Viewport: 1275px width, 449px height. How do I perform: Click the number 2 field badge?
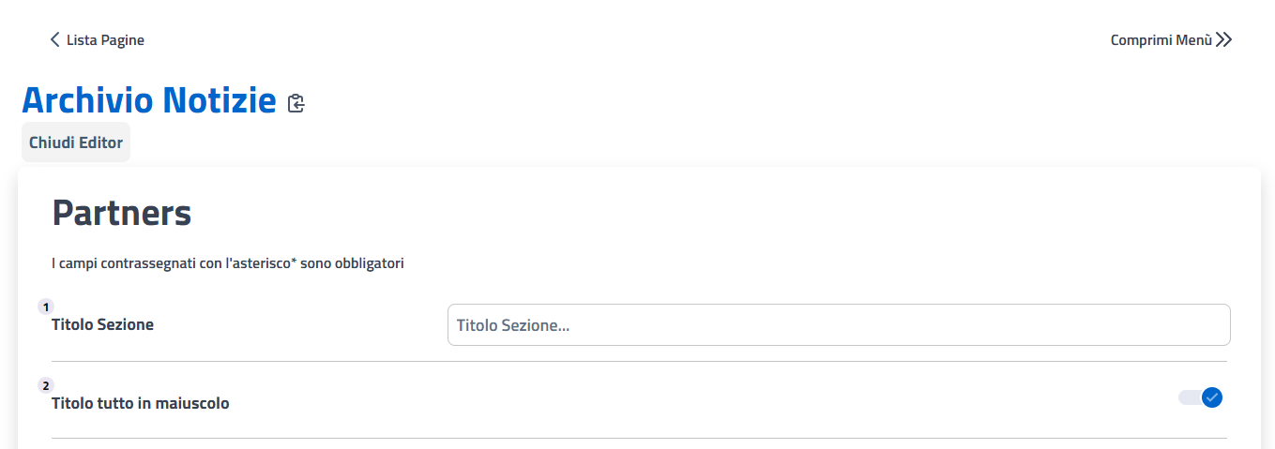[46, 384]
